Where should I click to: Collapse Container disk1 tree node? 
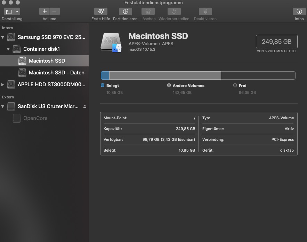coord(8,49)
